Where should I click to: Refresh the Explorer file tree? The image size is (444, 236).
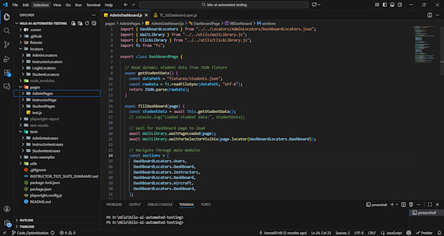click(87, 24)
